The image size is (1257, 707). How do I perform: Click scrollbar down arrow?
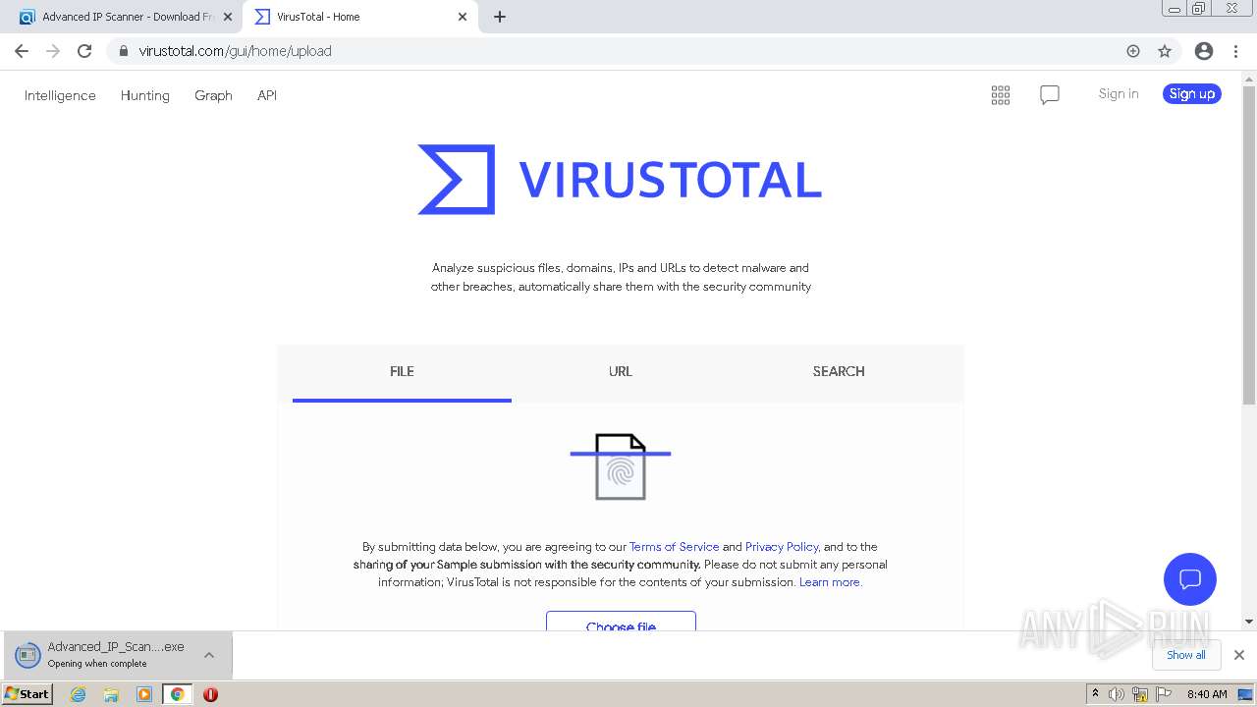1249,622
